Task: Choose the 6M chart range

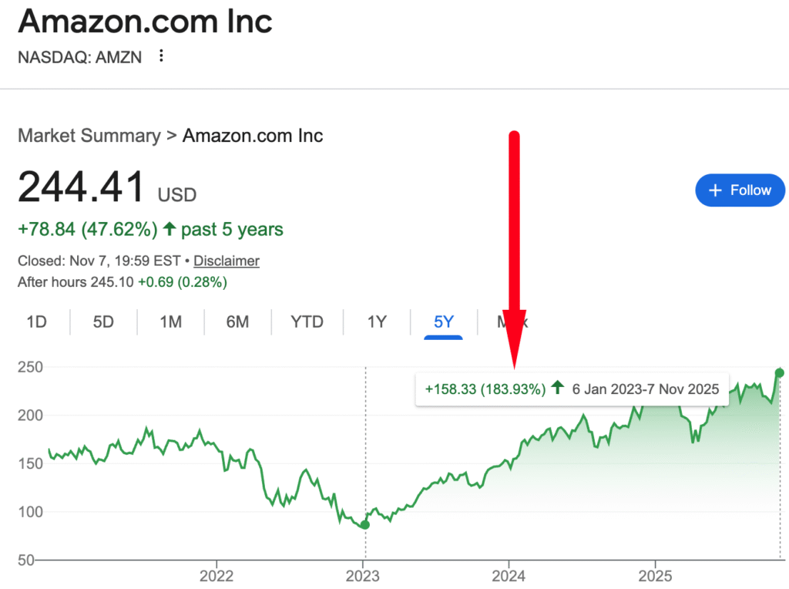Action: pos(237,321)
